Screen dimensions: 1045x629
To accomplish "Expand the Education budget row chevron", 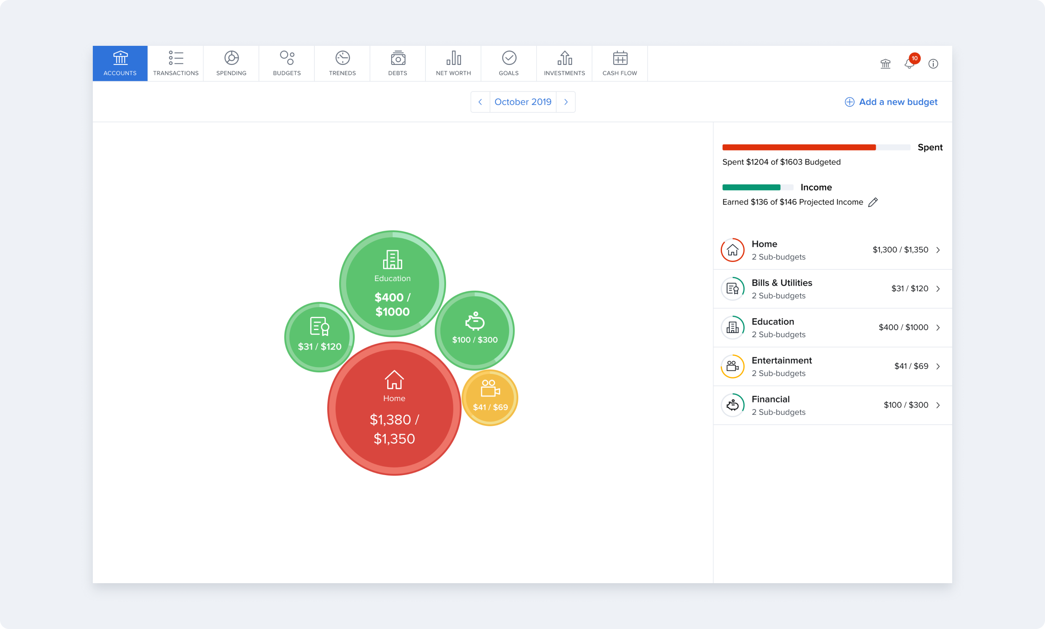I will click(938, 328).
